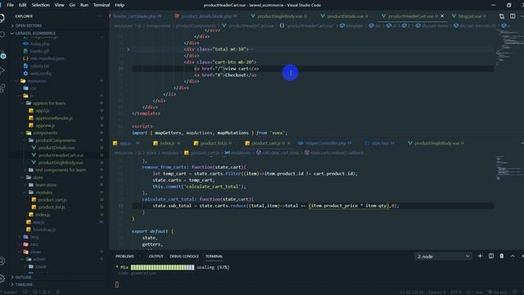Close the product_cart.js tab in lower editor
Image resolution: width=524 pixels, height=295 pixels.
[289, 143]
